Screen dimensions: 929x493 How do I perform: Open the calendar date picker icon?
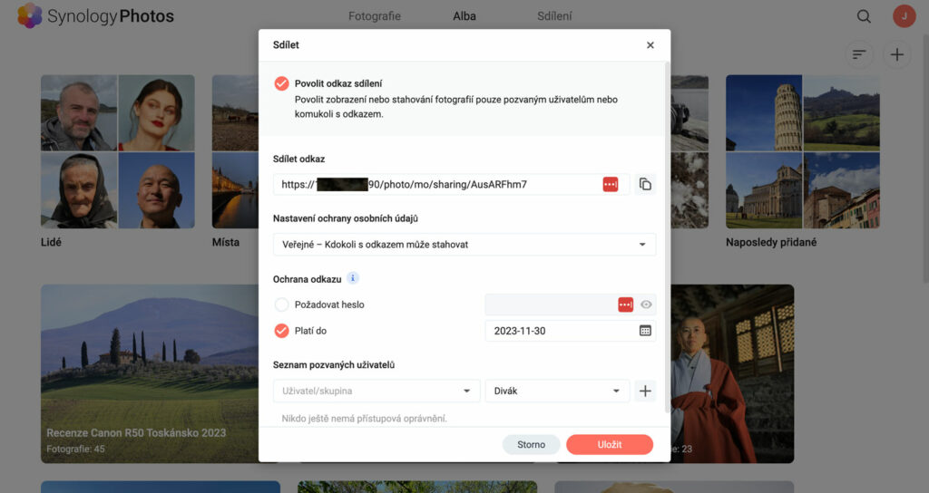click(645, 331)
